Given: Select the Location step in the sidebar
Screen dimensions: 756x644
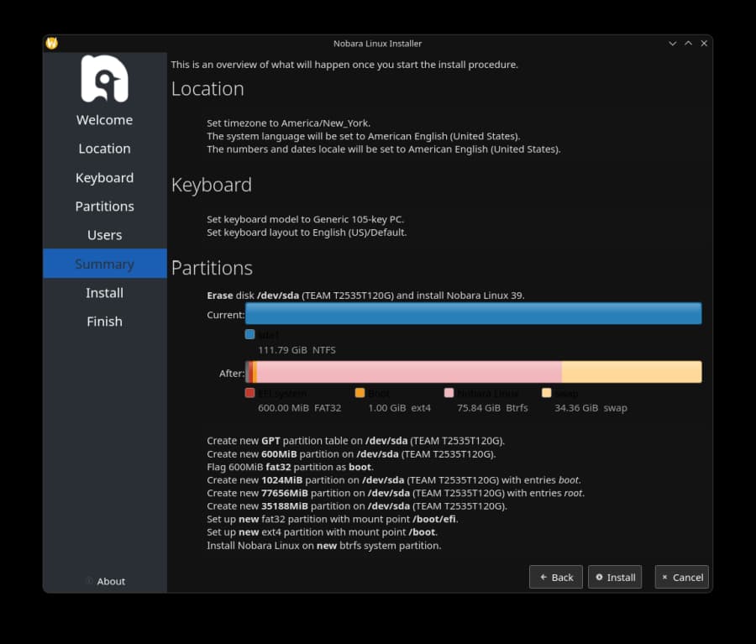Looking at the screenshot, I should click(105, 149).
